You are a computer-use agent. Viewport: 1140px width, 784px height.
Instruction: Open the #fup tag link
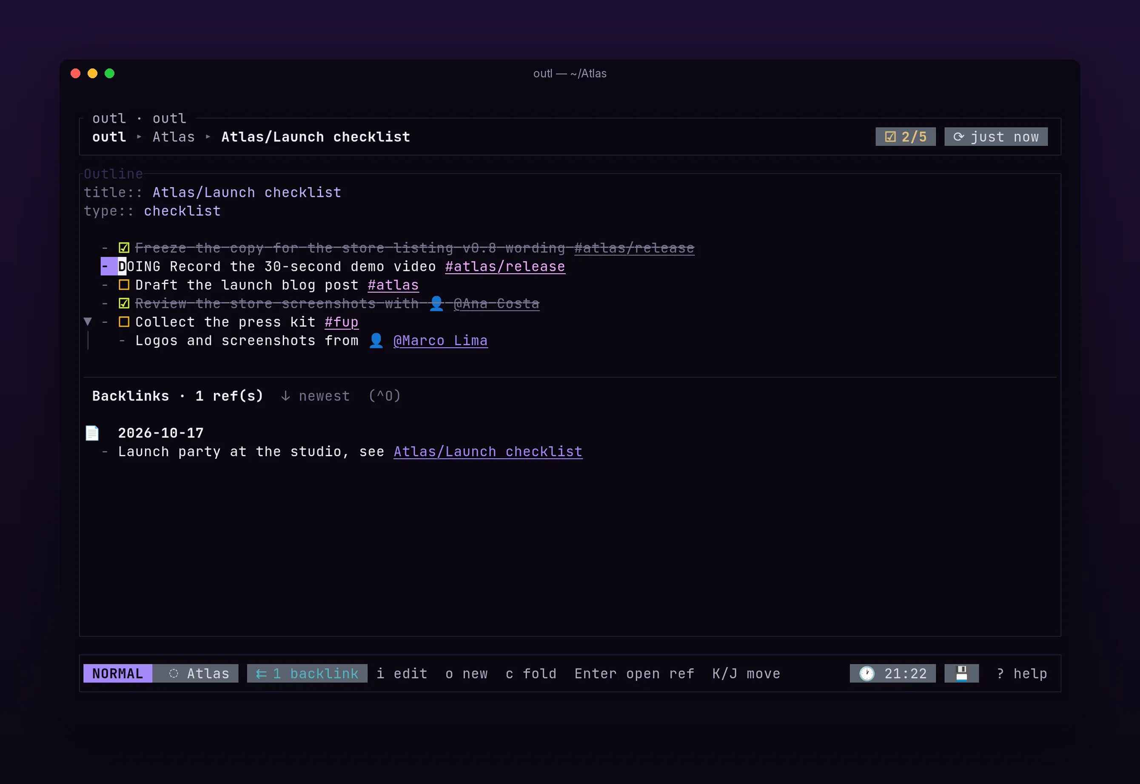coord(342,322)
